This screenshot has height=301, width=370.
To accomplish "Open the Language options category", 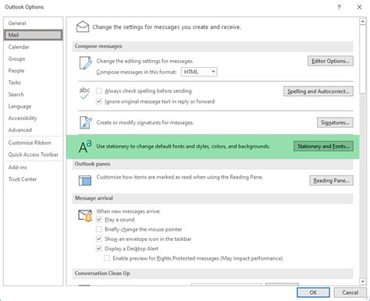I will [34, 106].
